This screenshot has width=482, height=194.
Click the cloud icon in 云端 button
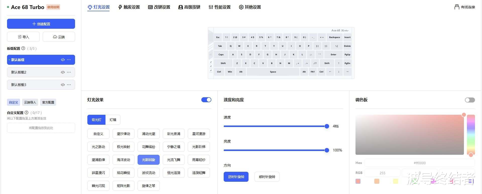click(55, 37)
